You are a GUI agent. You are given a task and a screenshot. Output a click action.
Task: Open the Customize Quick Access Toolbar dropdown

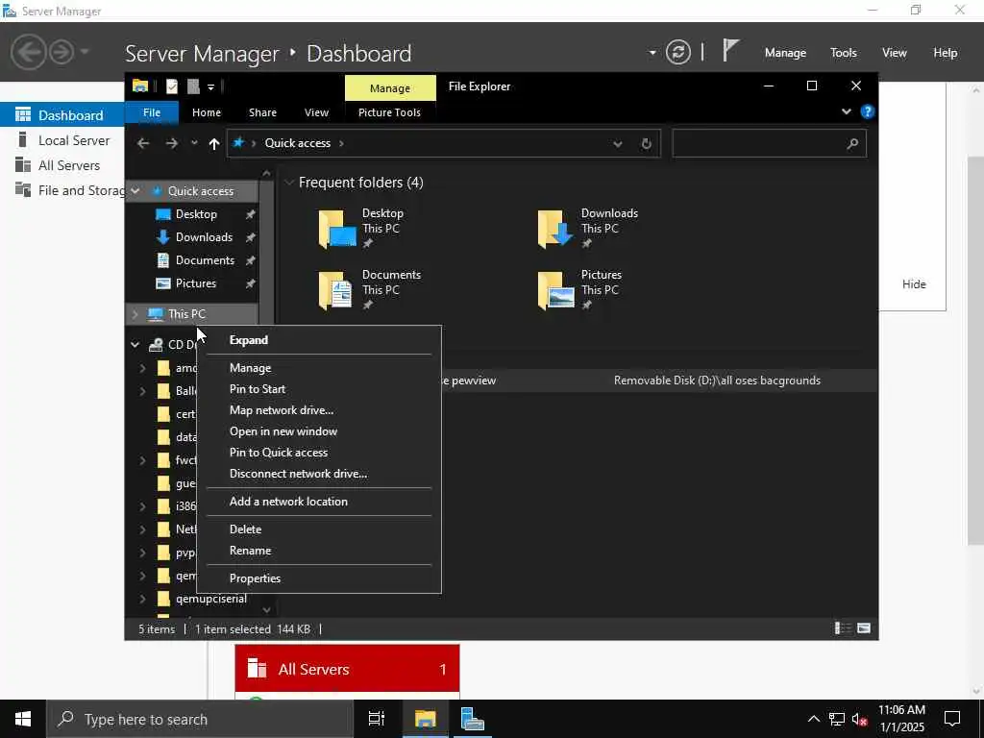(x=210, y=87)
